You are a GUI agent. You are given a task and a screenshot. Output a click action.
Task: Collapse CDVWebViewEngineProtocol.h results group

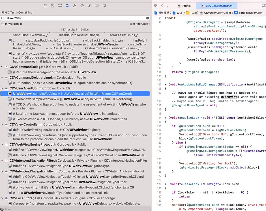(2, 144)
